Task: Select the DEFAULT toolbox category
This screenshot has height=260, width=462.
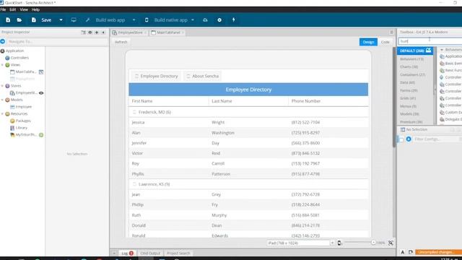Action: 415,51
